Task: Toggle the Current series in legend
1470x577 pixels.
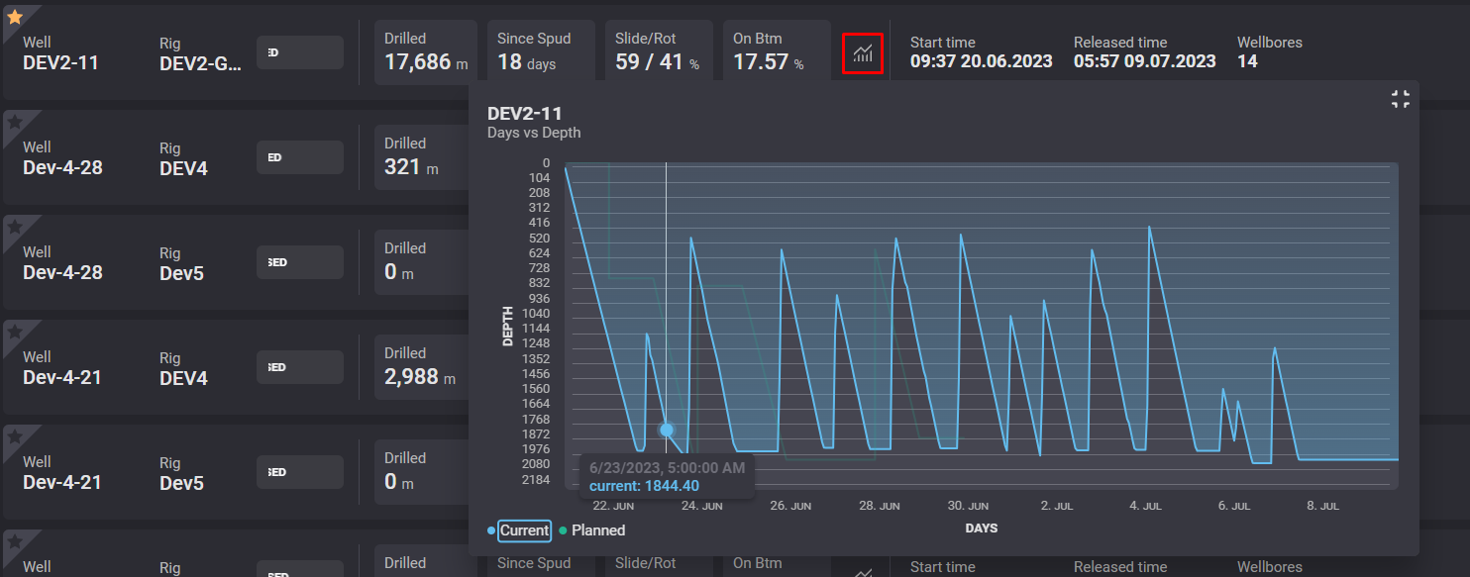Action: (x=523, y=530)
